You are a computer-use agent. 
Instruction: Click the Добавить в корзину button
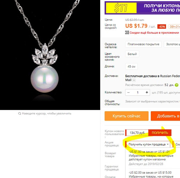165,116
